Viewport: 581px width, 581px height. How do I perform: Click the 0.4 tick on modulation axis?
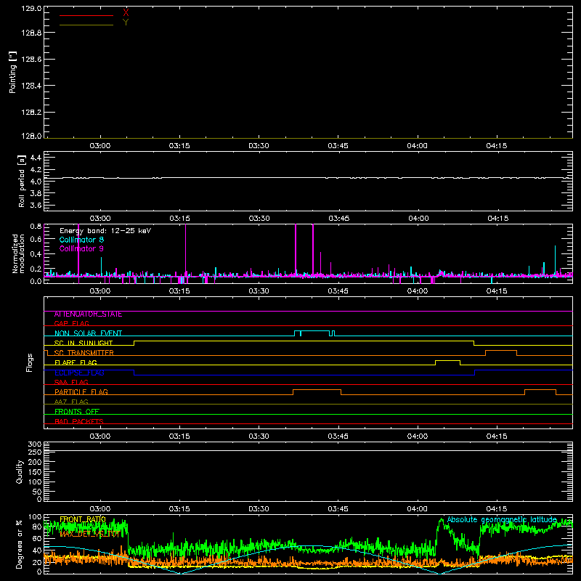pos(36,254)
